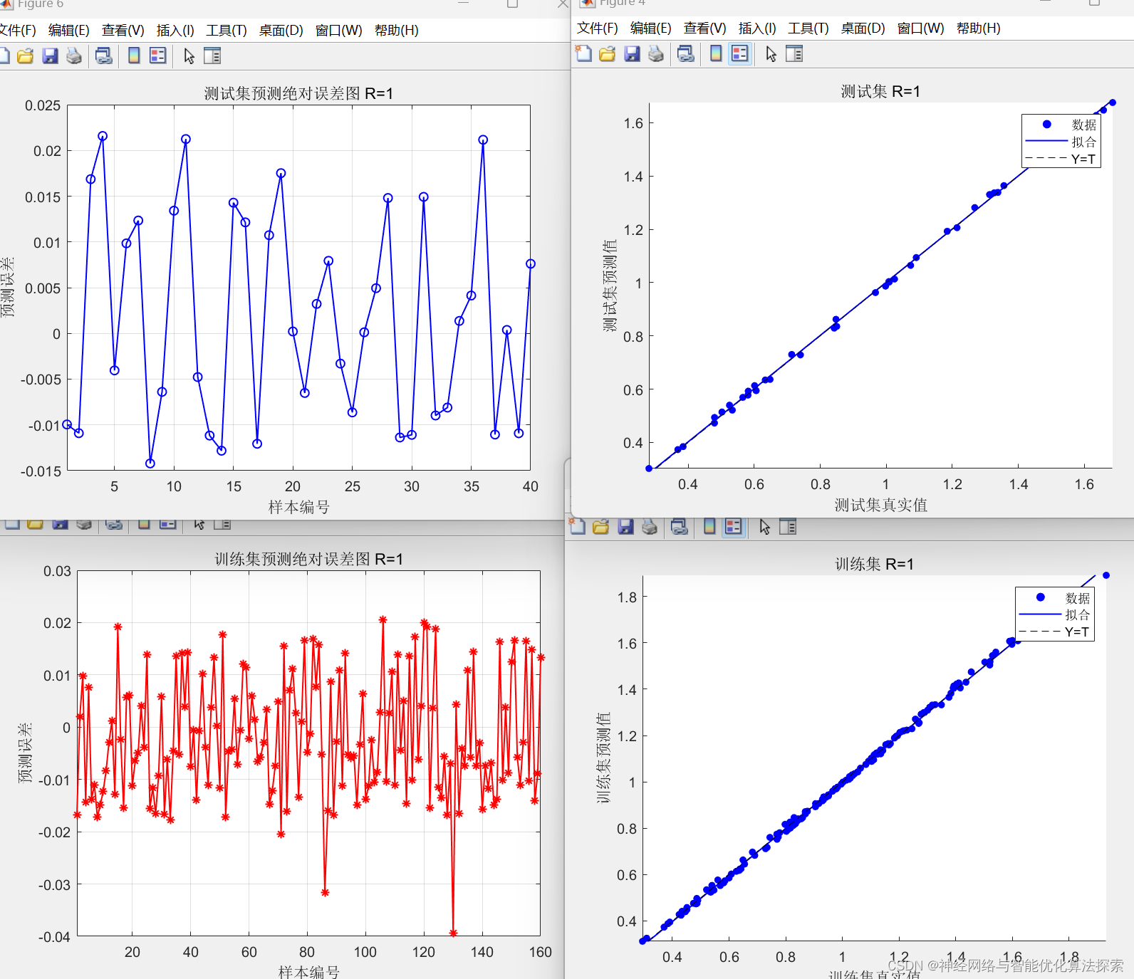Toggle insert colorbar in Figure 6 toolbar
This screenshot has height=979, width=1134.
tap(134, 56)
